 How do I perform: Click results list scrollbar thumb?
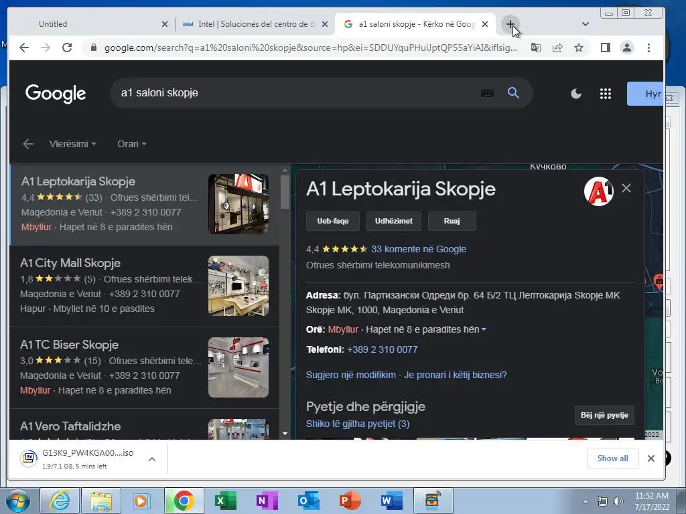285,192
